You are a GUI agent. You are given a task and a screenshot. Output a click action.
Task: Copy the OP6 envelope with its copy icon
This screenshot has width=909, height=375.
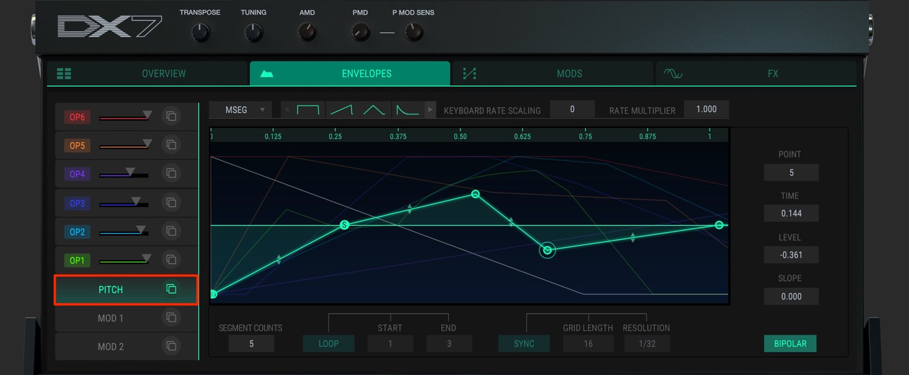(x=172, y=116)
